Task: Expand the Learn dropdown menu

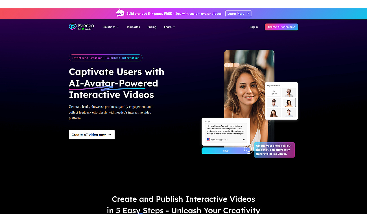Action: [169, 27]
